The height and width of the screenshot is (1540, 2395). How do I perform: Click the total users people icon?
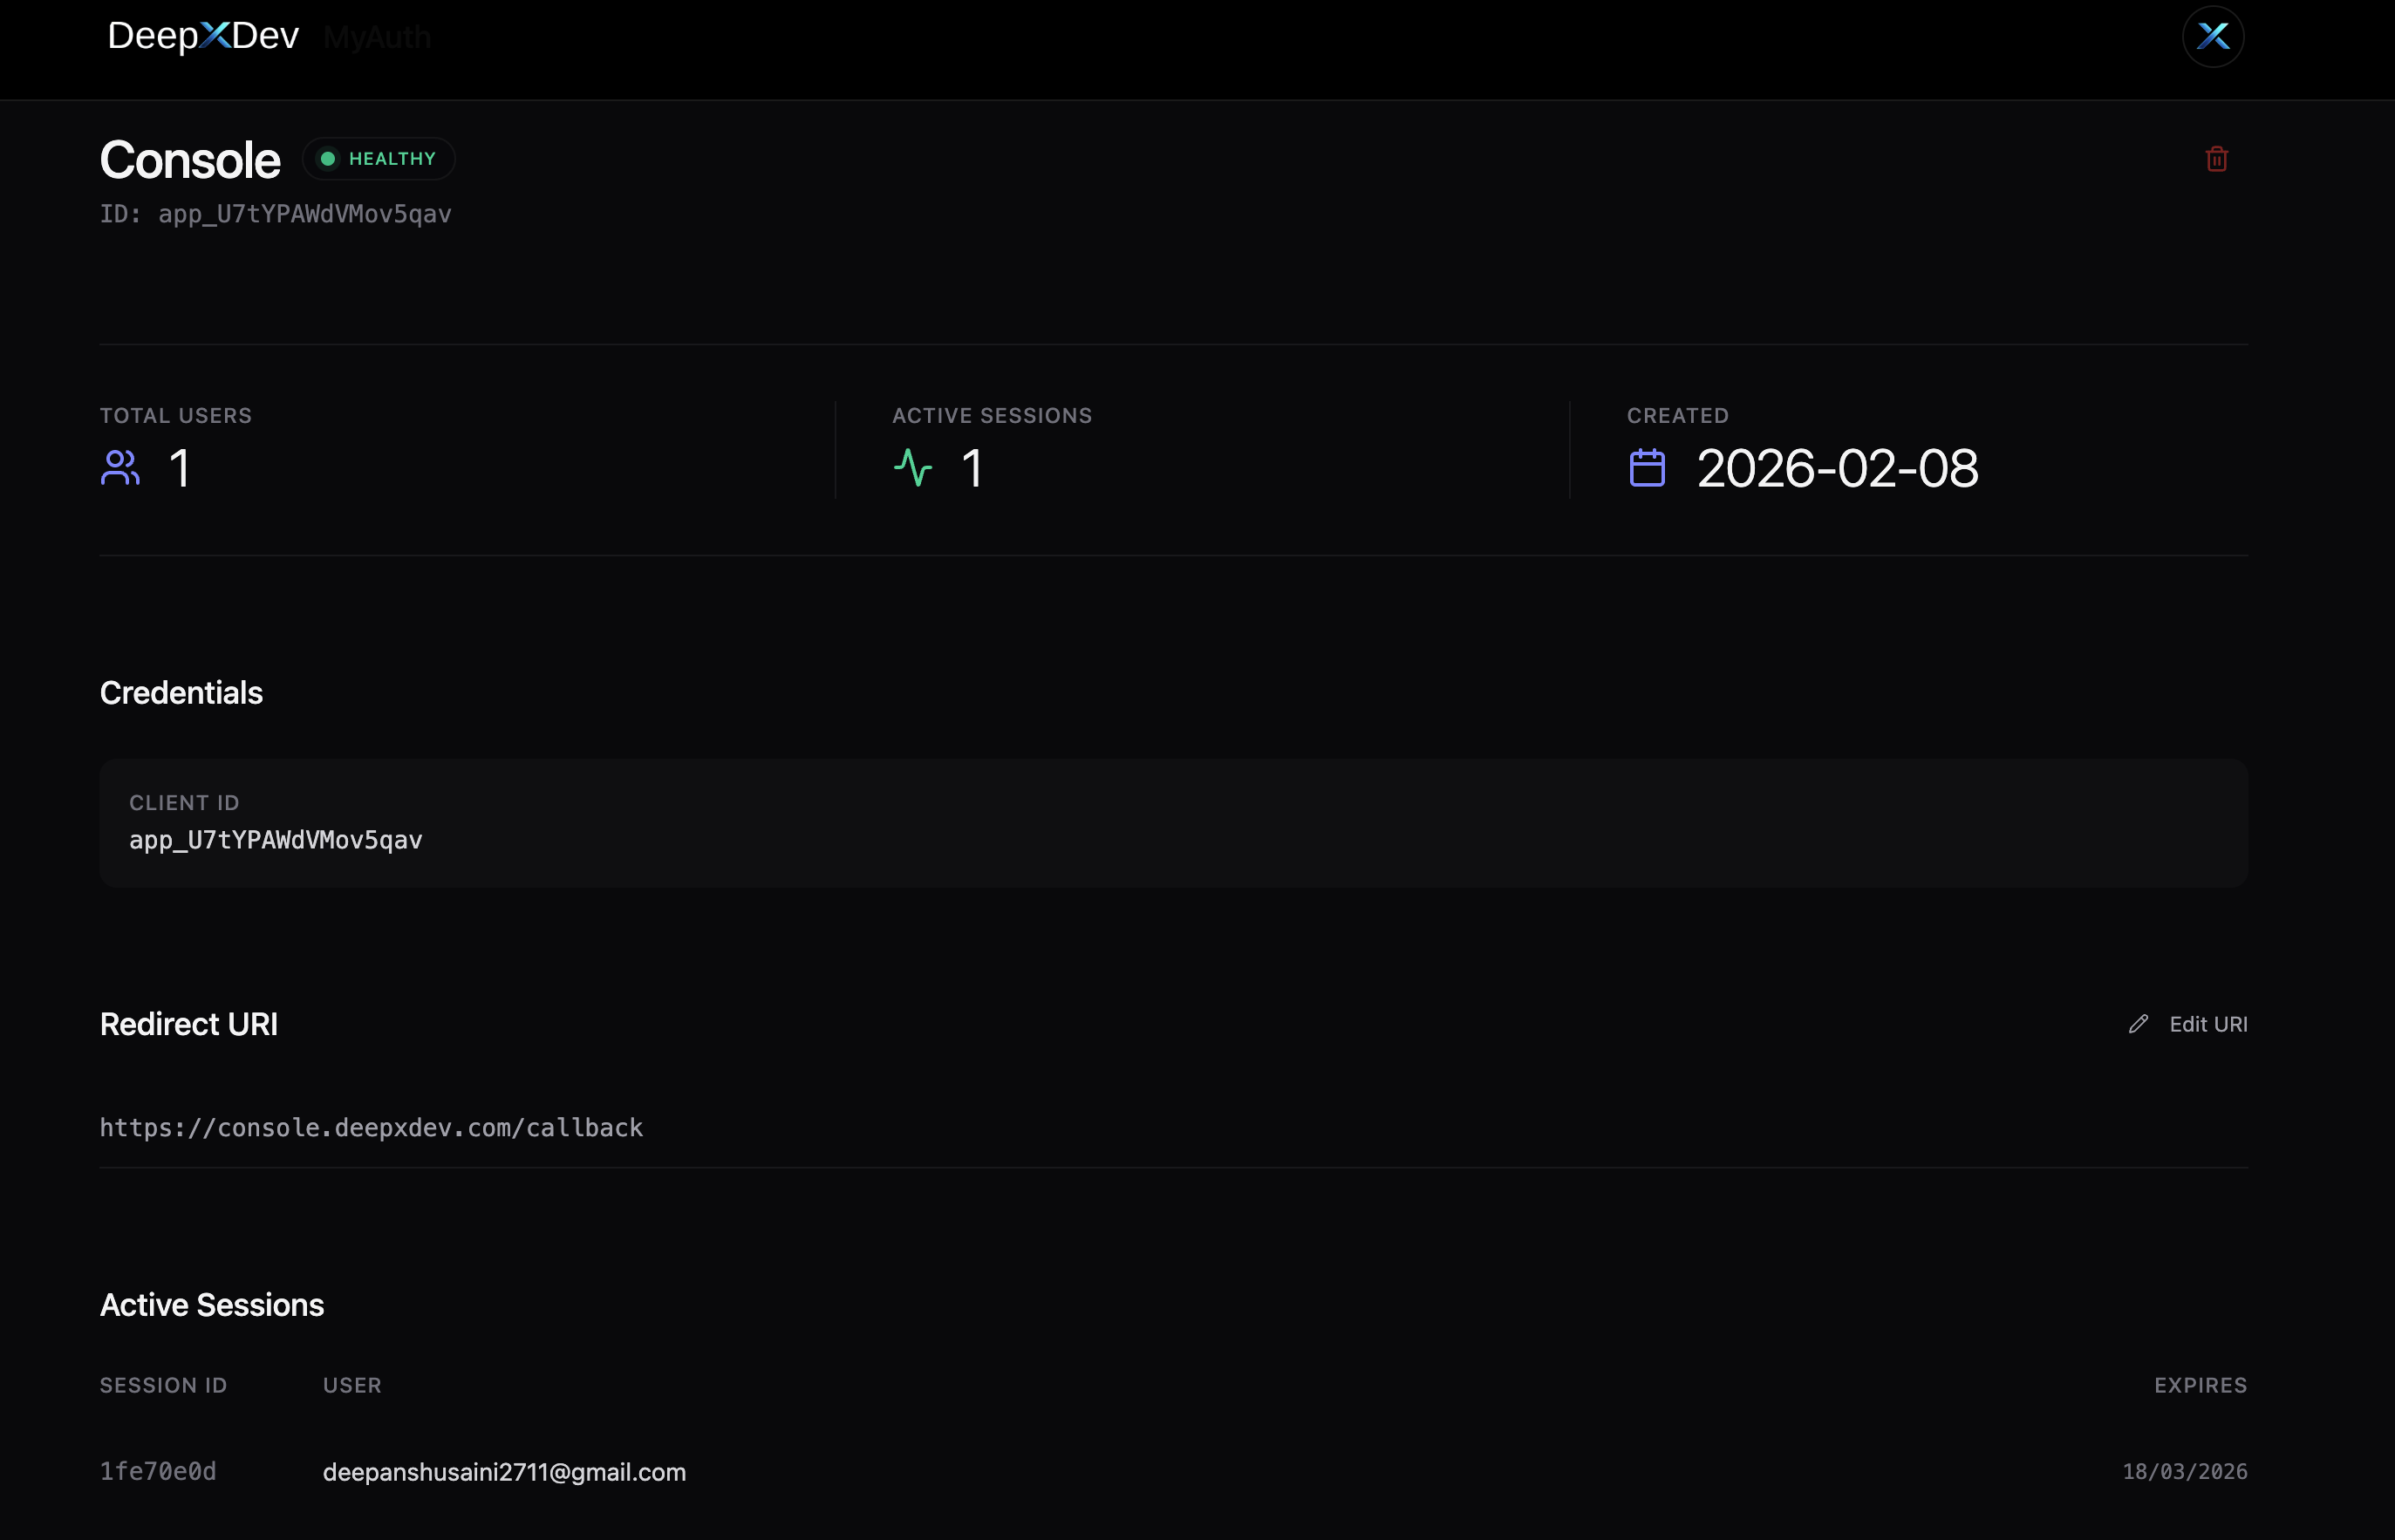click(120, 468)
